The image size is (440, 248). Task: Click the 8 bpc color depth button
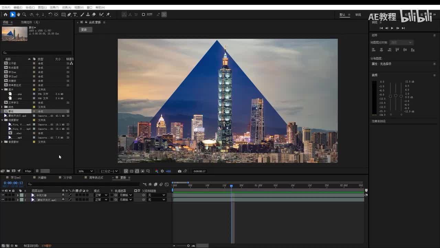tap(28, 171)
